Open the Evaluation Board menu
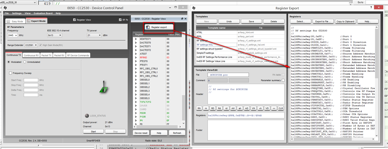 pos(43,14)
